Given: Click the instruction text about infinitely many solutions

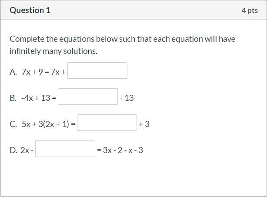Looking at the screenshot, I should click(123, 45).
